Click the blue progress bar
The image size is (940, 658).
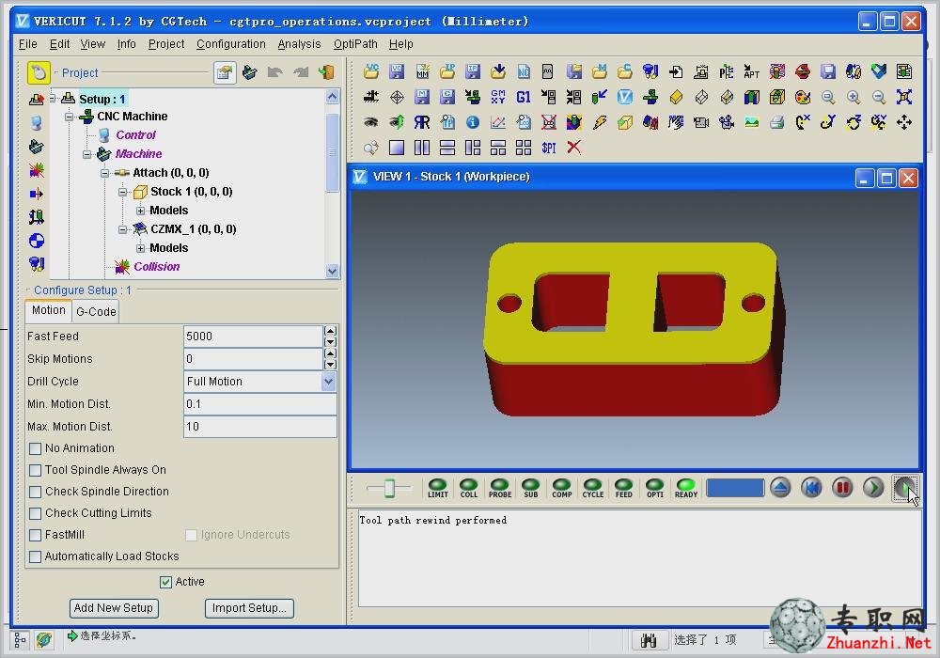click(735, 489)
